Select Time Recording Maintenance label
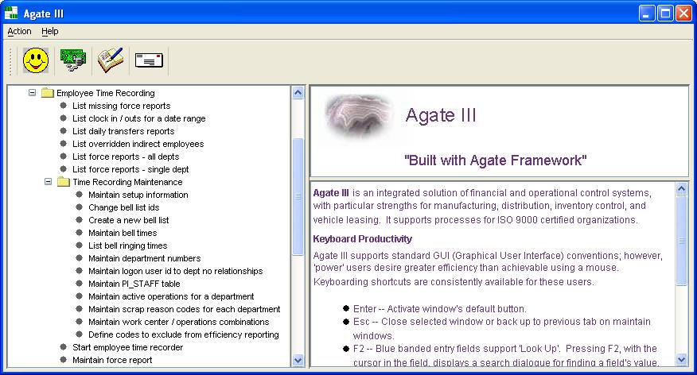Image resolution: width=697 pixels, height=375 pixels. (x=127, y=182)
